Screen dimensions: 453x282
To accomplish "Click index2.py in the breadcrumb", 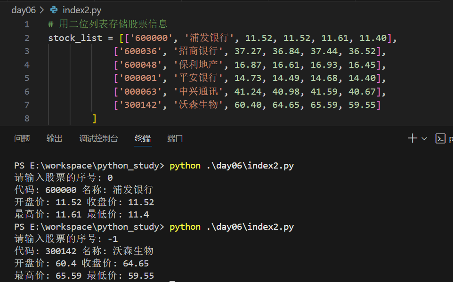I will pos(82,10).
